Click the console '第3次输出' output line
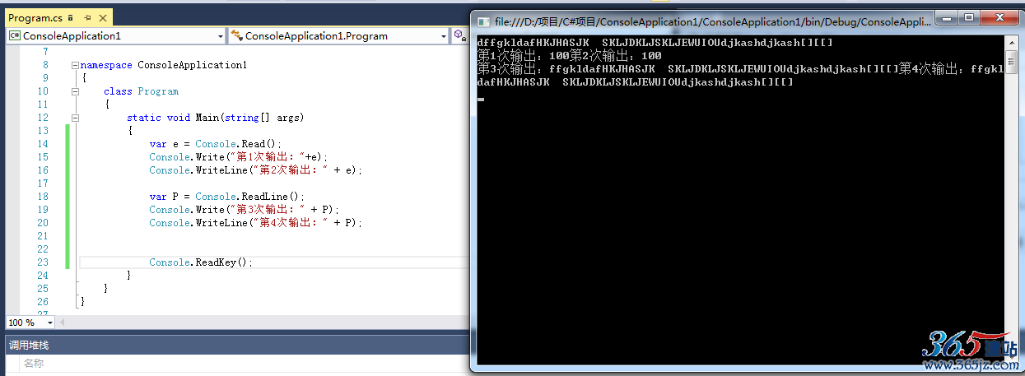Viewport: 1025px width, 376px height. coord(740,68)
